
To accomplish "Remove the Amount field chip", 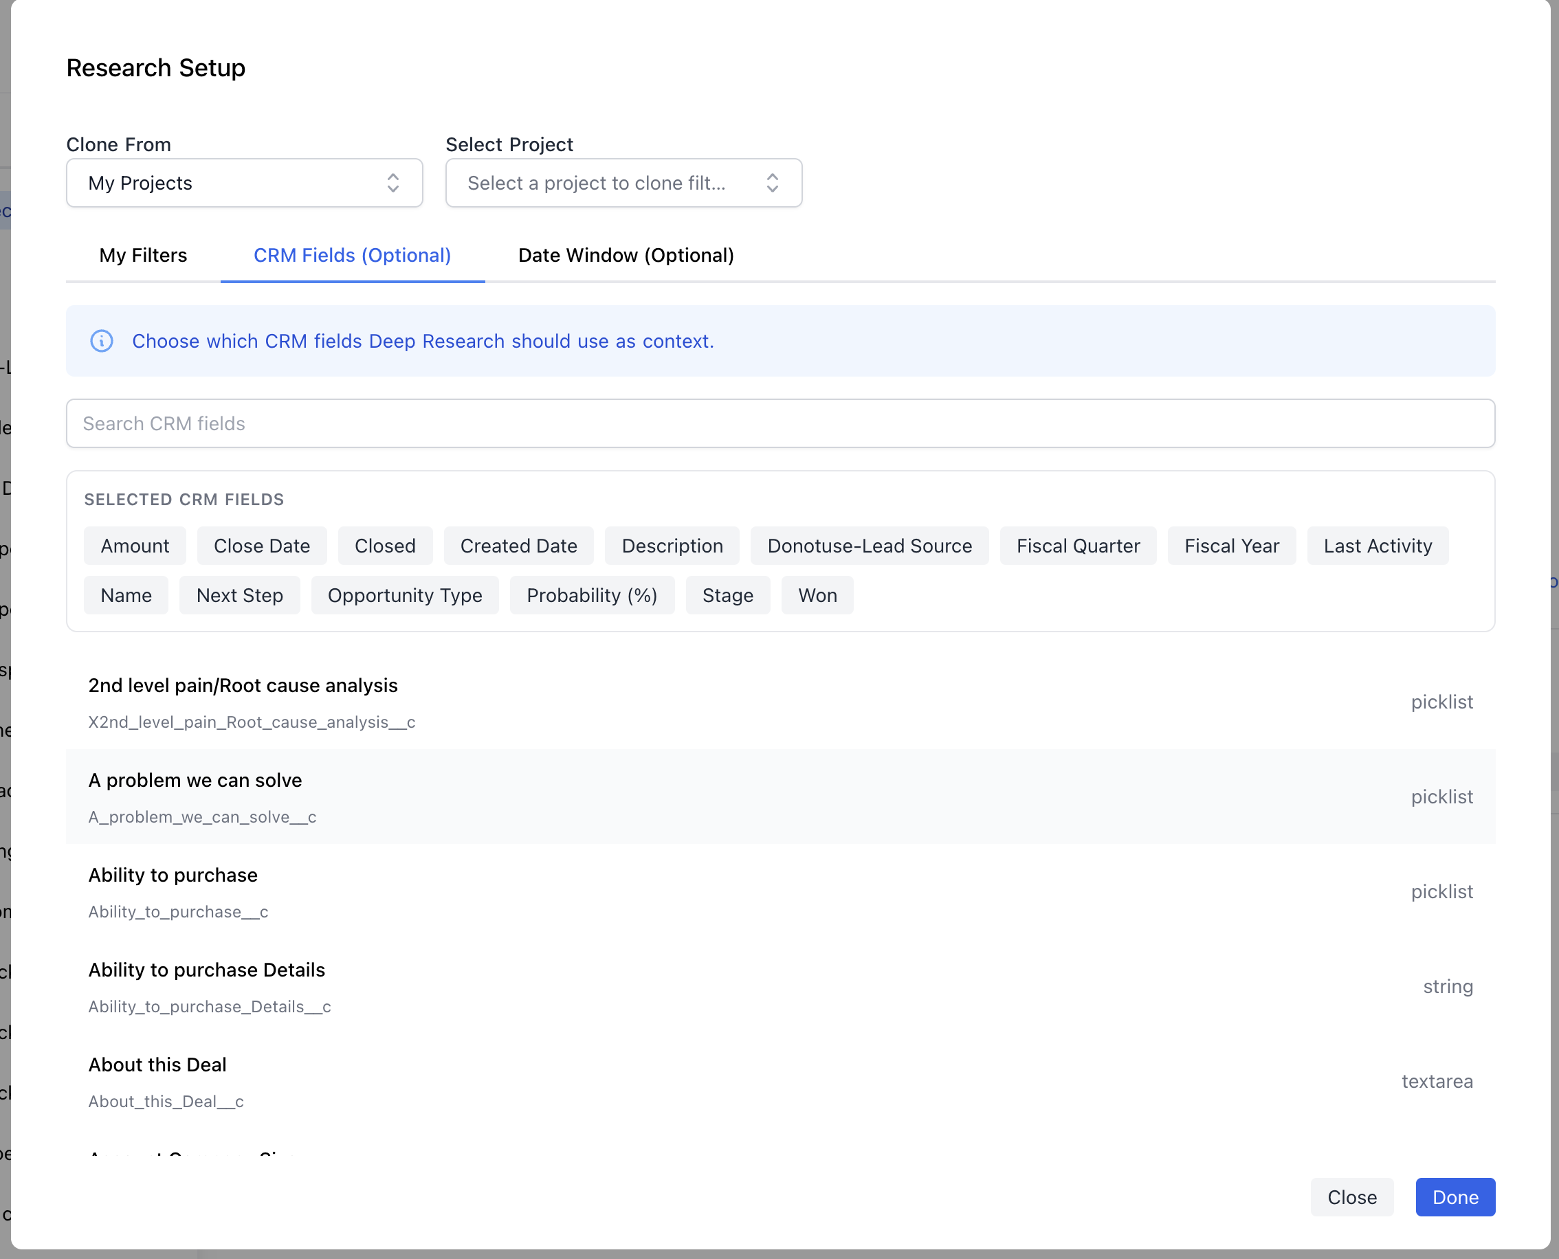I will click(x=134, y=546).
